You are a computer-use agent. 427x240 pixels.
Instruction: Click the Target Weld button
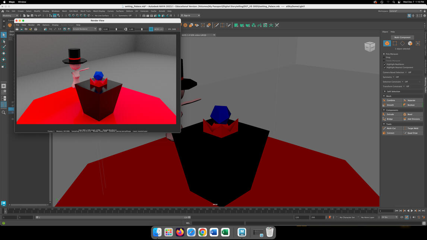click(x=413, y=128)
